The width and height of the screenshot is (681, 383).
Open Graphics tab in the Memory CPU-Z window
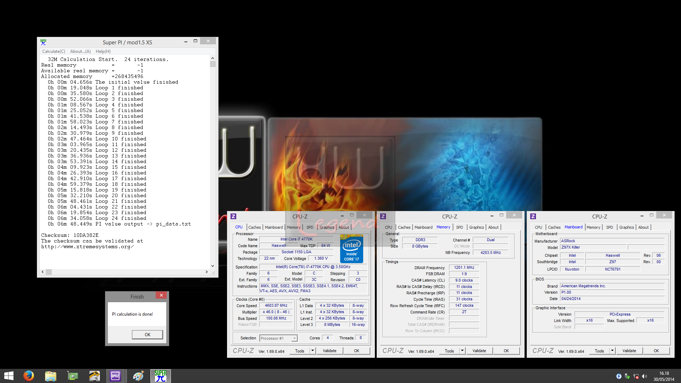(x=476, y=227)
